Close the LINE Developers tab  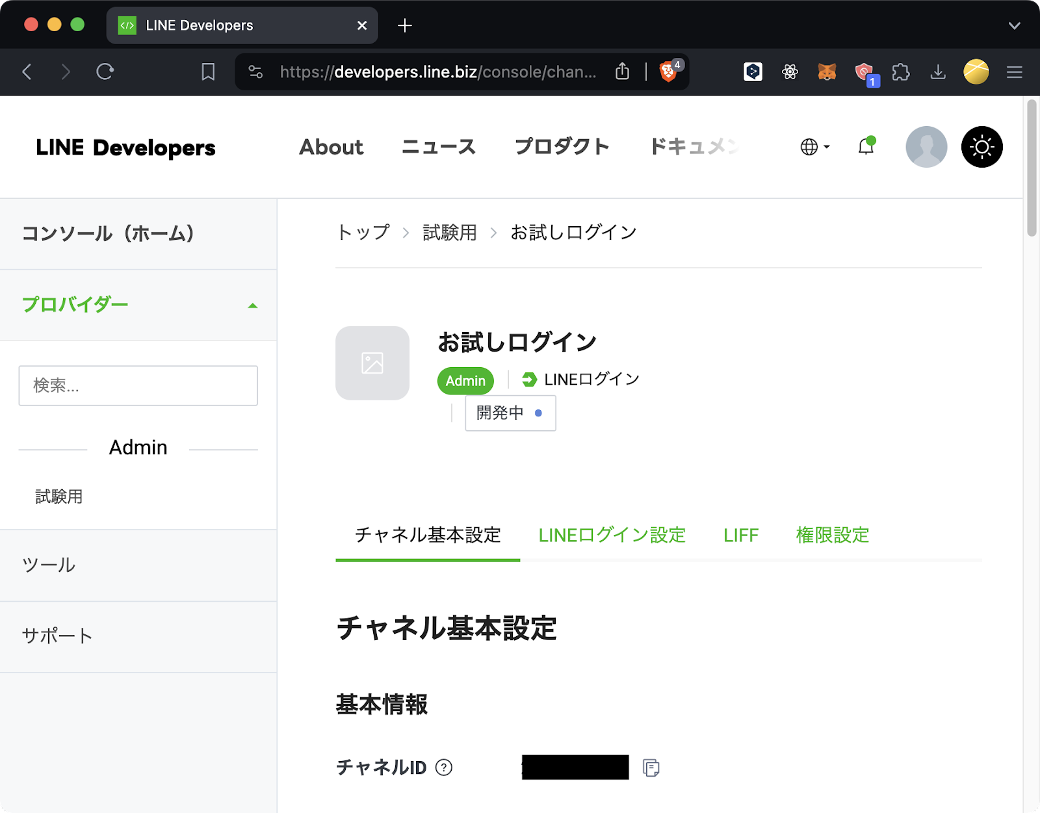[362, 25]
